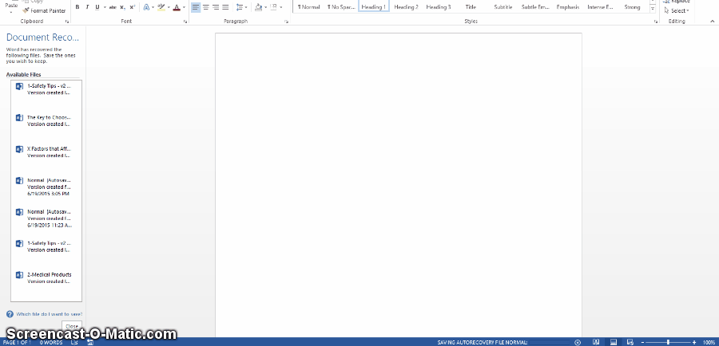
Task: Open the Font dialog launcher
Action: click(x=185, y=22)
